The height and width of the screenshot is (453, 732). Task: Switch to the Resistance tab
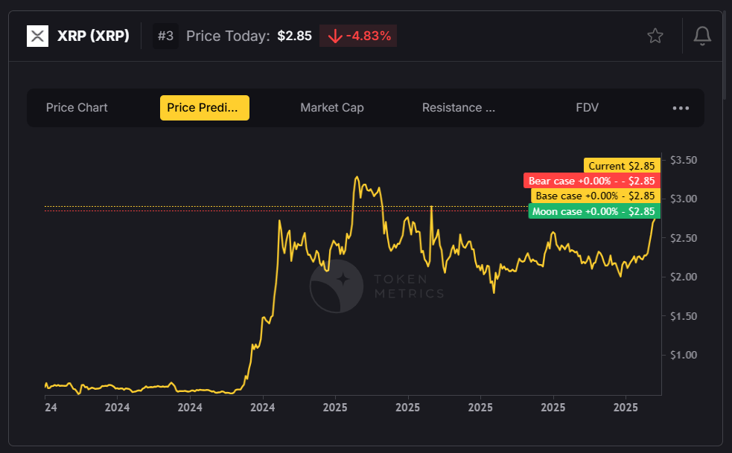click(459, 108)
